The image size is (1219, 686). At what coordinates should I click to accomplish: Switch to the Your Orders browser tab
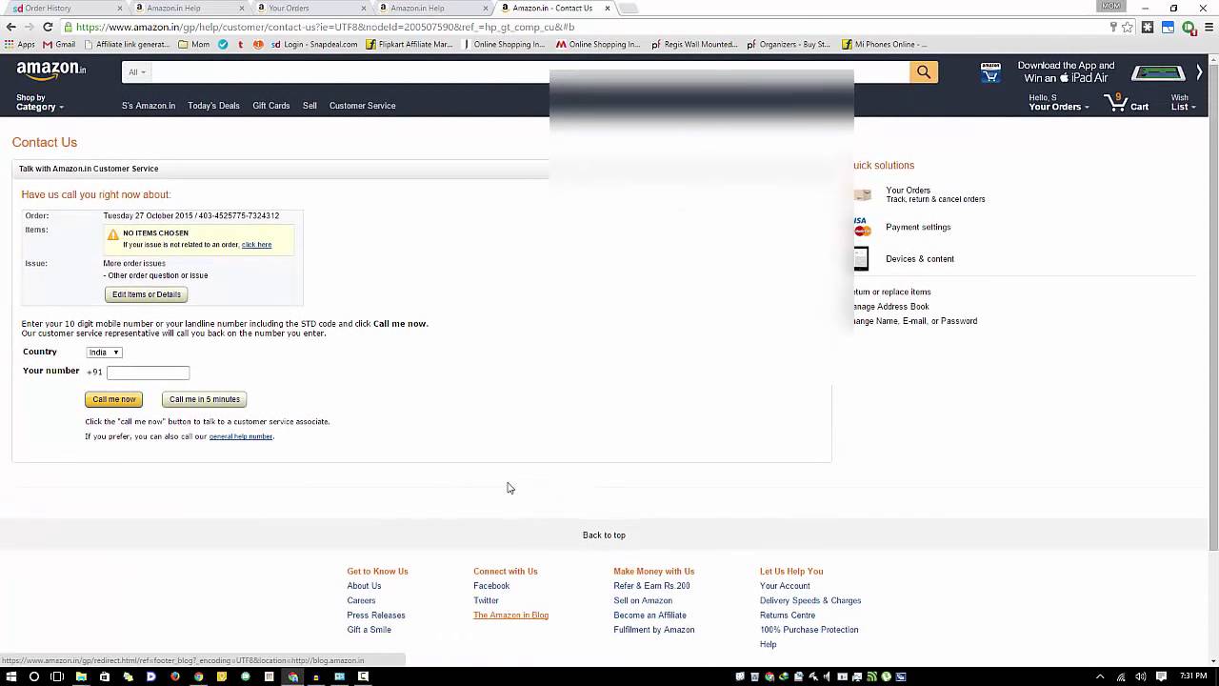tap(310, 8)
